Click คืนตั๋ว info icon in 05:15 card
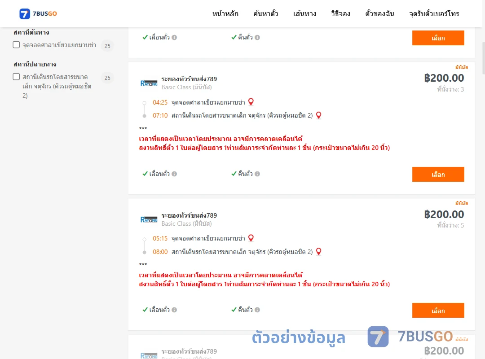The height and width of the screenshot is (359, 485). 257,310
